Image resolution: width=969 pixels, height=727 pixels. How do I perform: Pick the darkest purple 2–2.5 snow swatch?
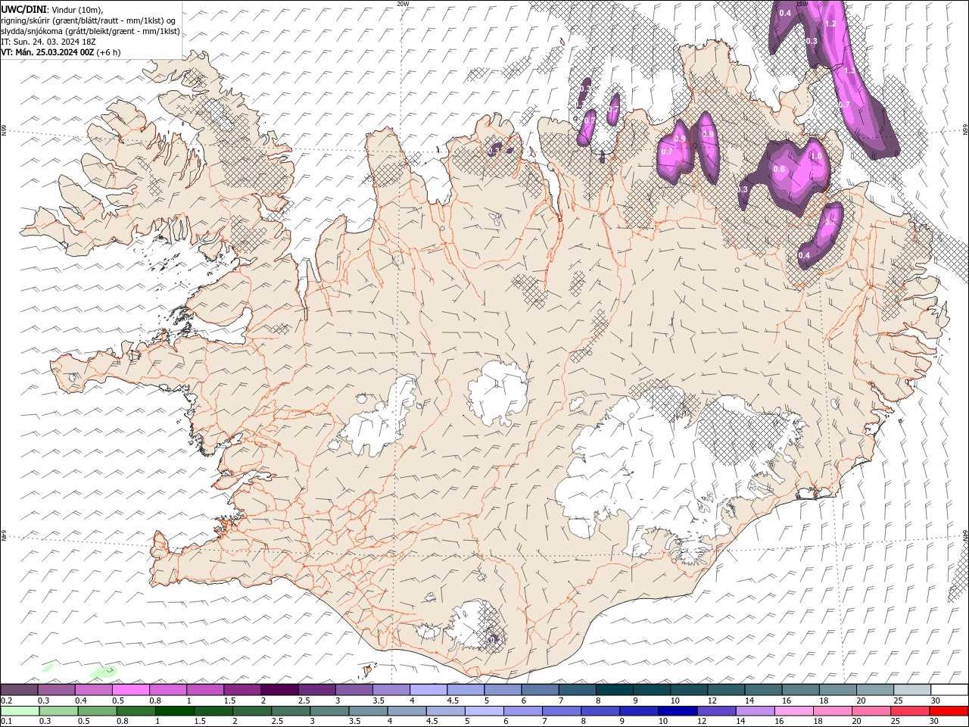coord(279,690)
